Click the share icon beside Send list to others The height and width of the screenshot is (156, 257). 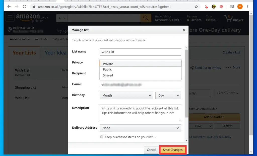191,68
